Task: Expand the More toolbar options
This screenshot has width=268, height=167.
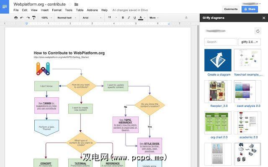Action: (x=154, y=18)
